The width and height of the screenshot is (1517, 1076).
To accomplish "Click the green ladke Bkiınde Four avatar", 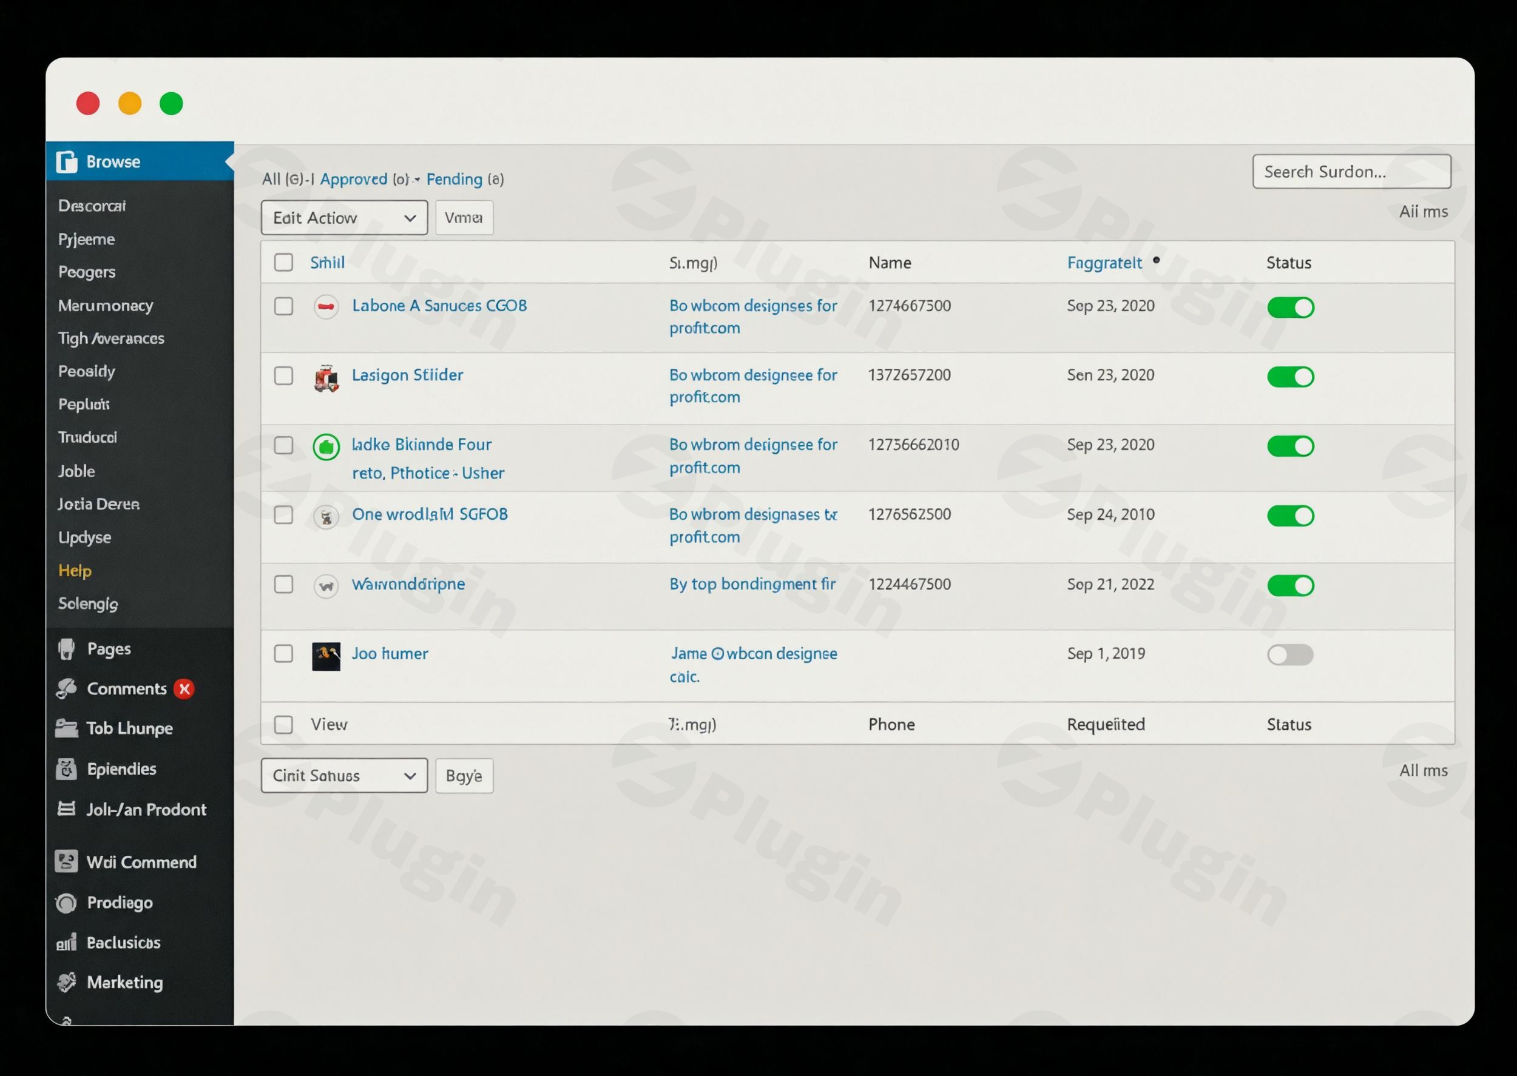I will (x=326, y=446).
